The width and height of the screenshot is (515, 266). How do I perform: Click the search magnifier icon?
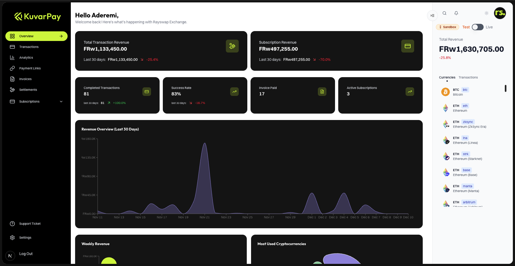click(x=444, y=13)
